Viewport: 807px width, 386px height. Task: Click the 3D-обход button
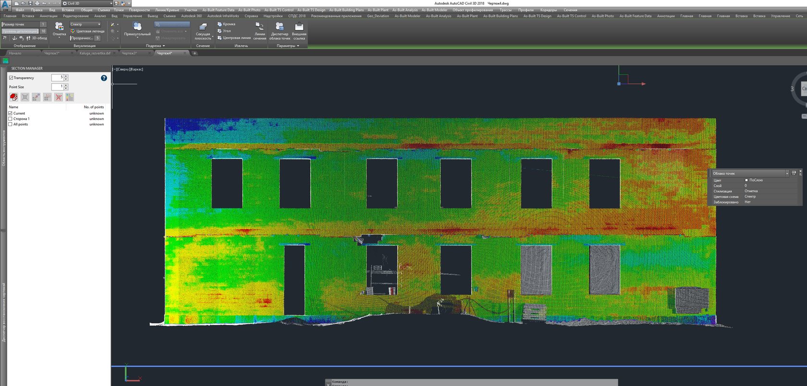pos(37,38)
